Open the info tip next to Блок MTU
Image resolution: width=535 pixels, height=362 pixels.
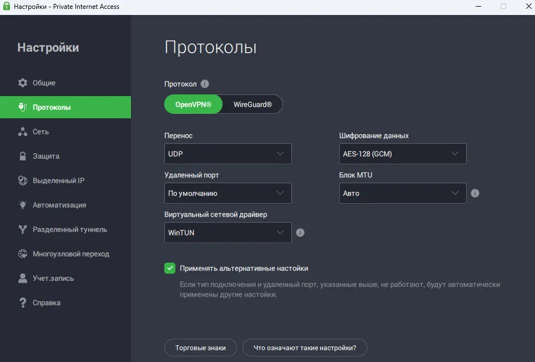pos(475,193)
